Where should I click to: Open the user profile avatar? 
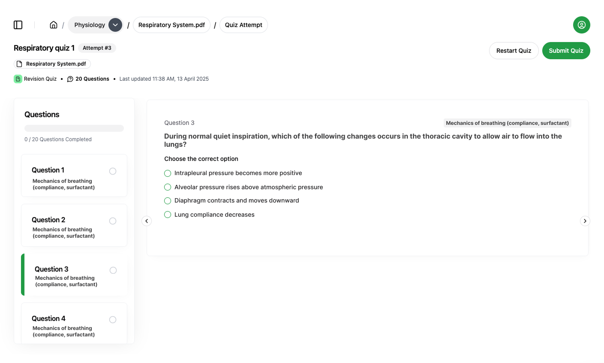tap(581, 25)
